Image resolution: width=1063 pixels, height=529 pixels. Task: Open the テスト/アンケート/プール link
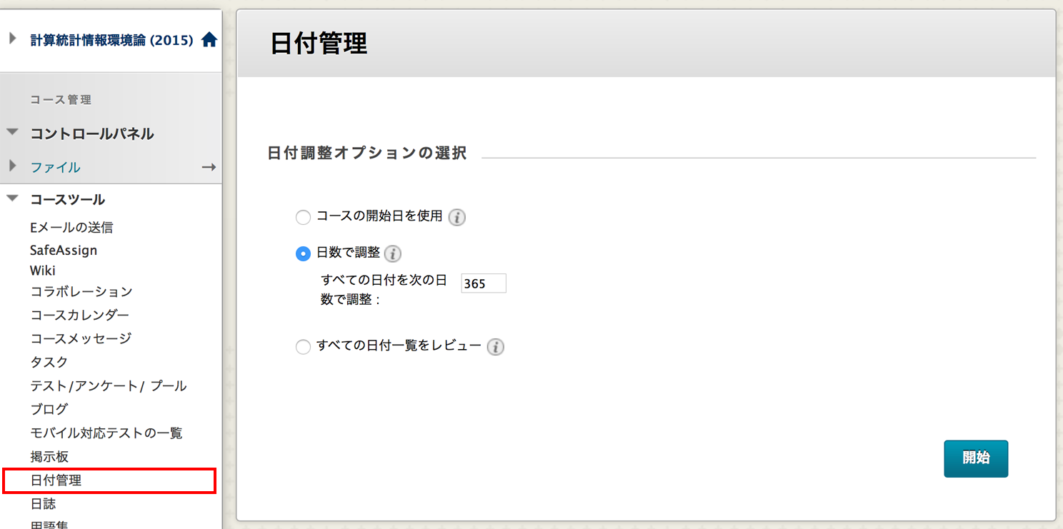(x=108, y=386)
